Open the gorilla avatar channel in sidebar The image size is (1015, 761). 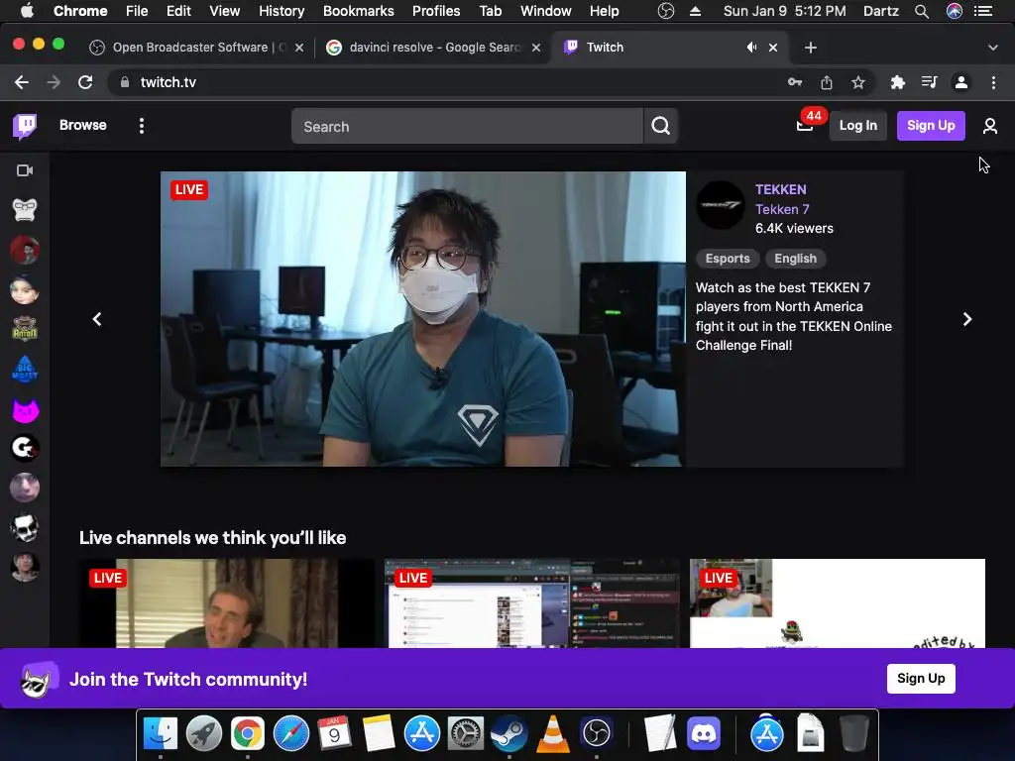tap(25, 210)
